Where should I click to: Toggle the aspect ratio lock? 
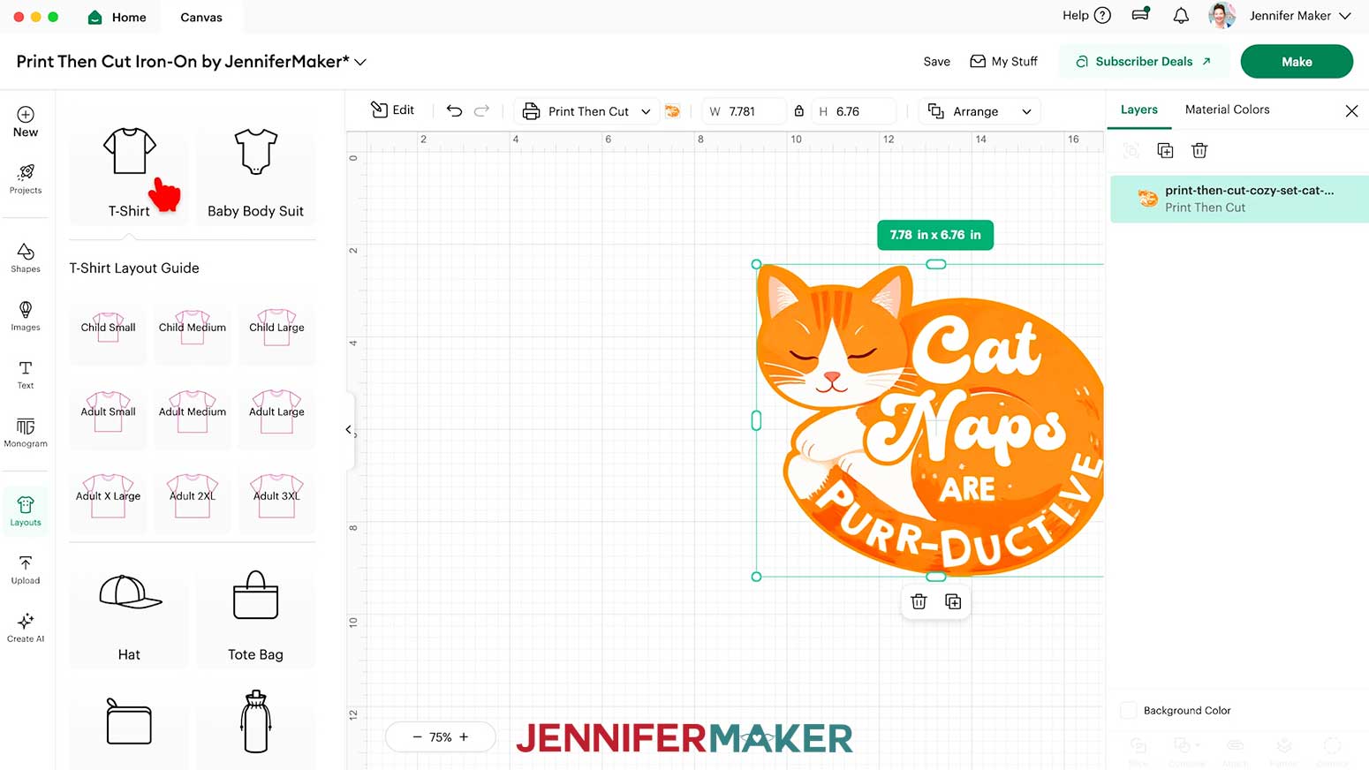(798, 111)
